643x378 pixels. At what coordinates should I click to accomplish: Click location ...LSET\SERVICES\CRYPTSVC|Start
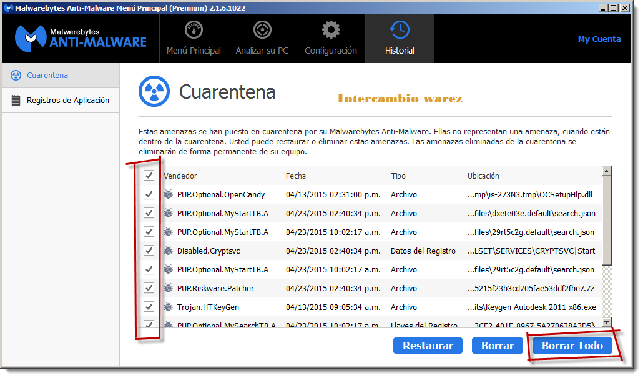531,251
